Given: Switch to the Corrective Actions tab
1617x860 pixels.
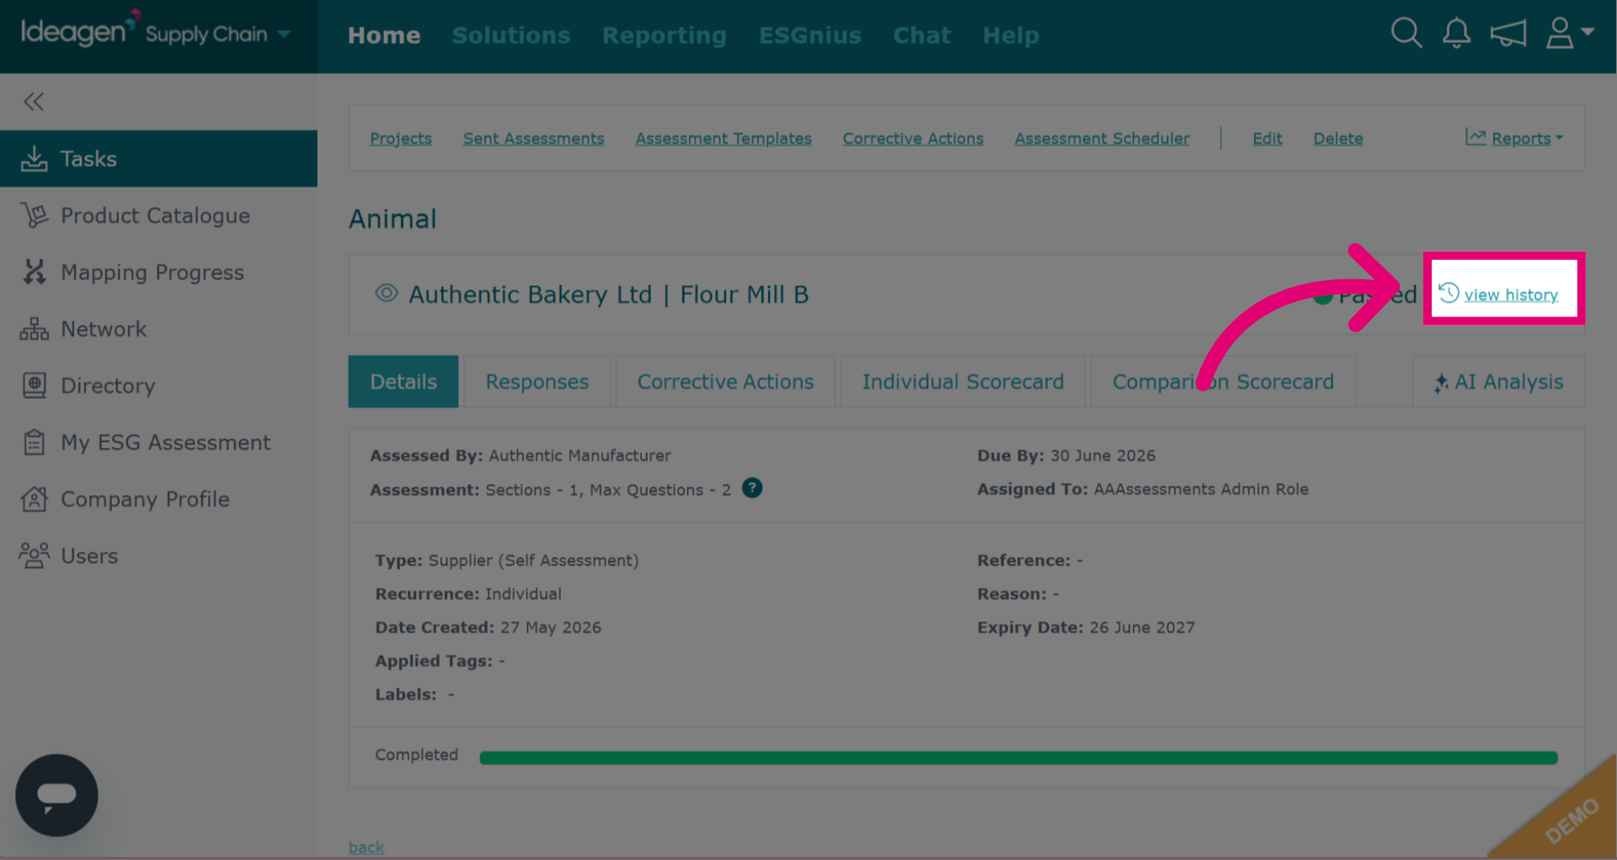Looking at the screenshot, I should [x=725, y=382].
